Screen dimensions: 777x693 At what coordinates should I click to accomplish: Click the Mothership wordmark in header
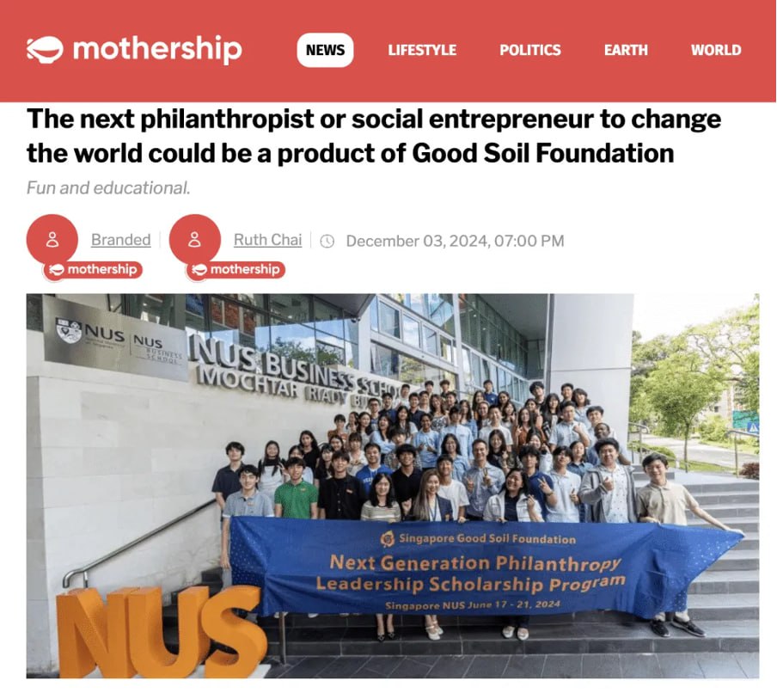[157, 49]
